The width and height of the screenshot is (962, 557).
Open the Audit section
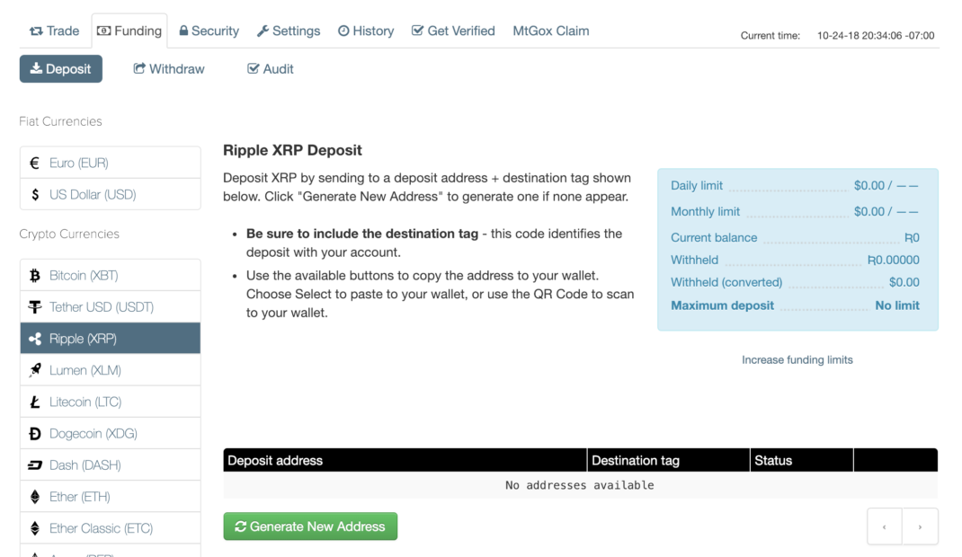point(270,68)
